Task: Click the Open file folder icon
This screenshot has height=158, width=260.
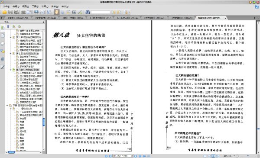Action: pos(4,12)
